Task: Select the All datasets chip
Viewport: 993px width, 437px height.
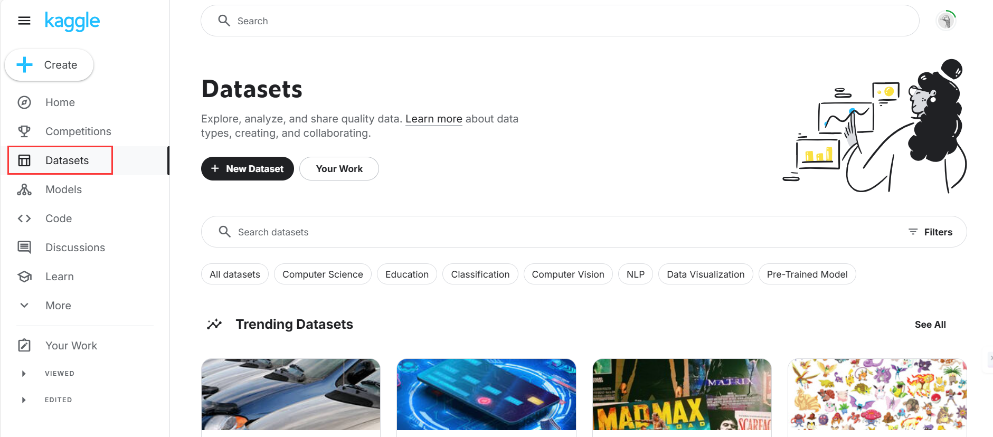Action: click(x=234, y=274)
